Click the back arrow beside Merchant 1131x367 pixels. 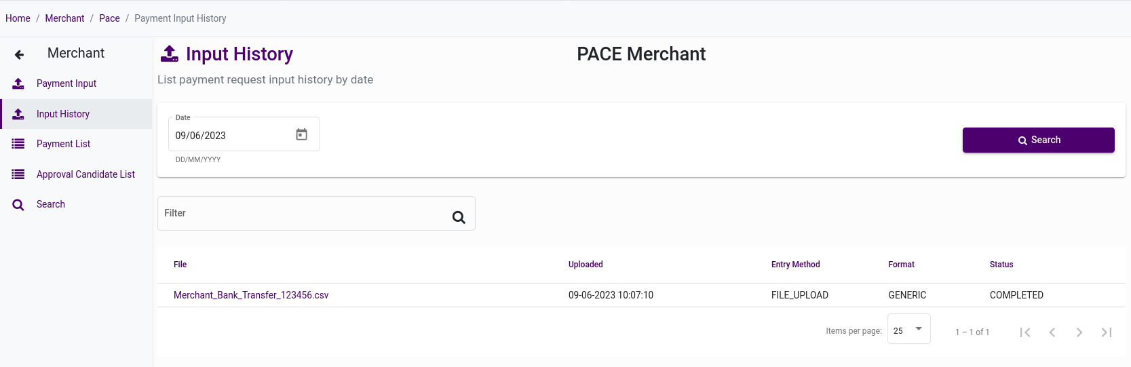coord(19,54)
